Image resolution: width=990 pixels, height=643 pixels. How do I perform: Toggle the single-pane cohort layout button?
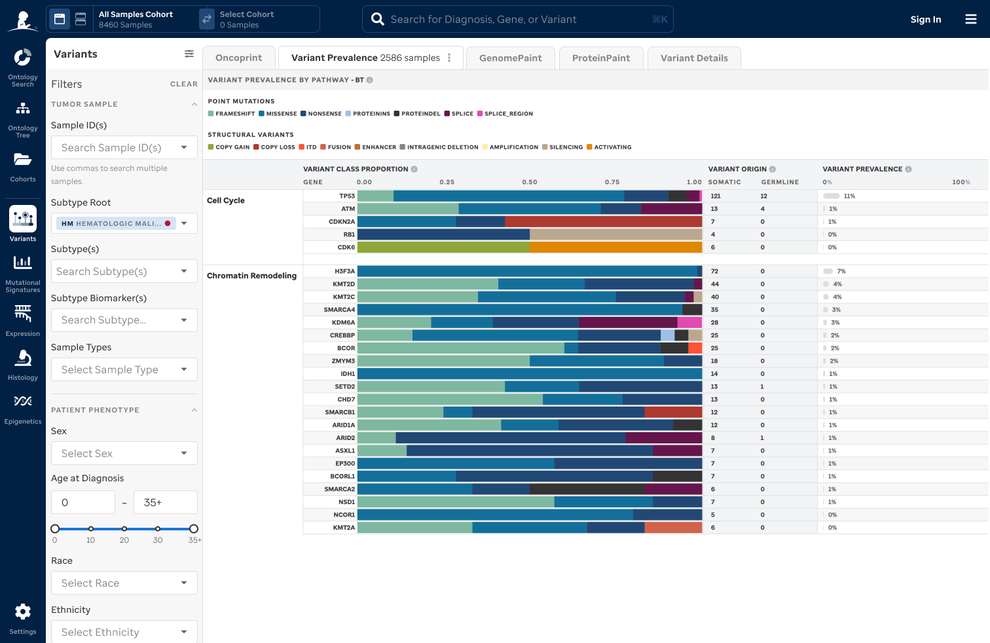pyautogui.click(x=60, y=20)
